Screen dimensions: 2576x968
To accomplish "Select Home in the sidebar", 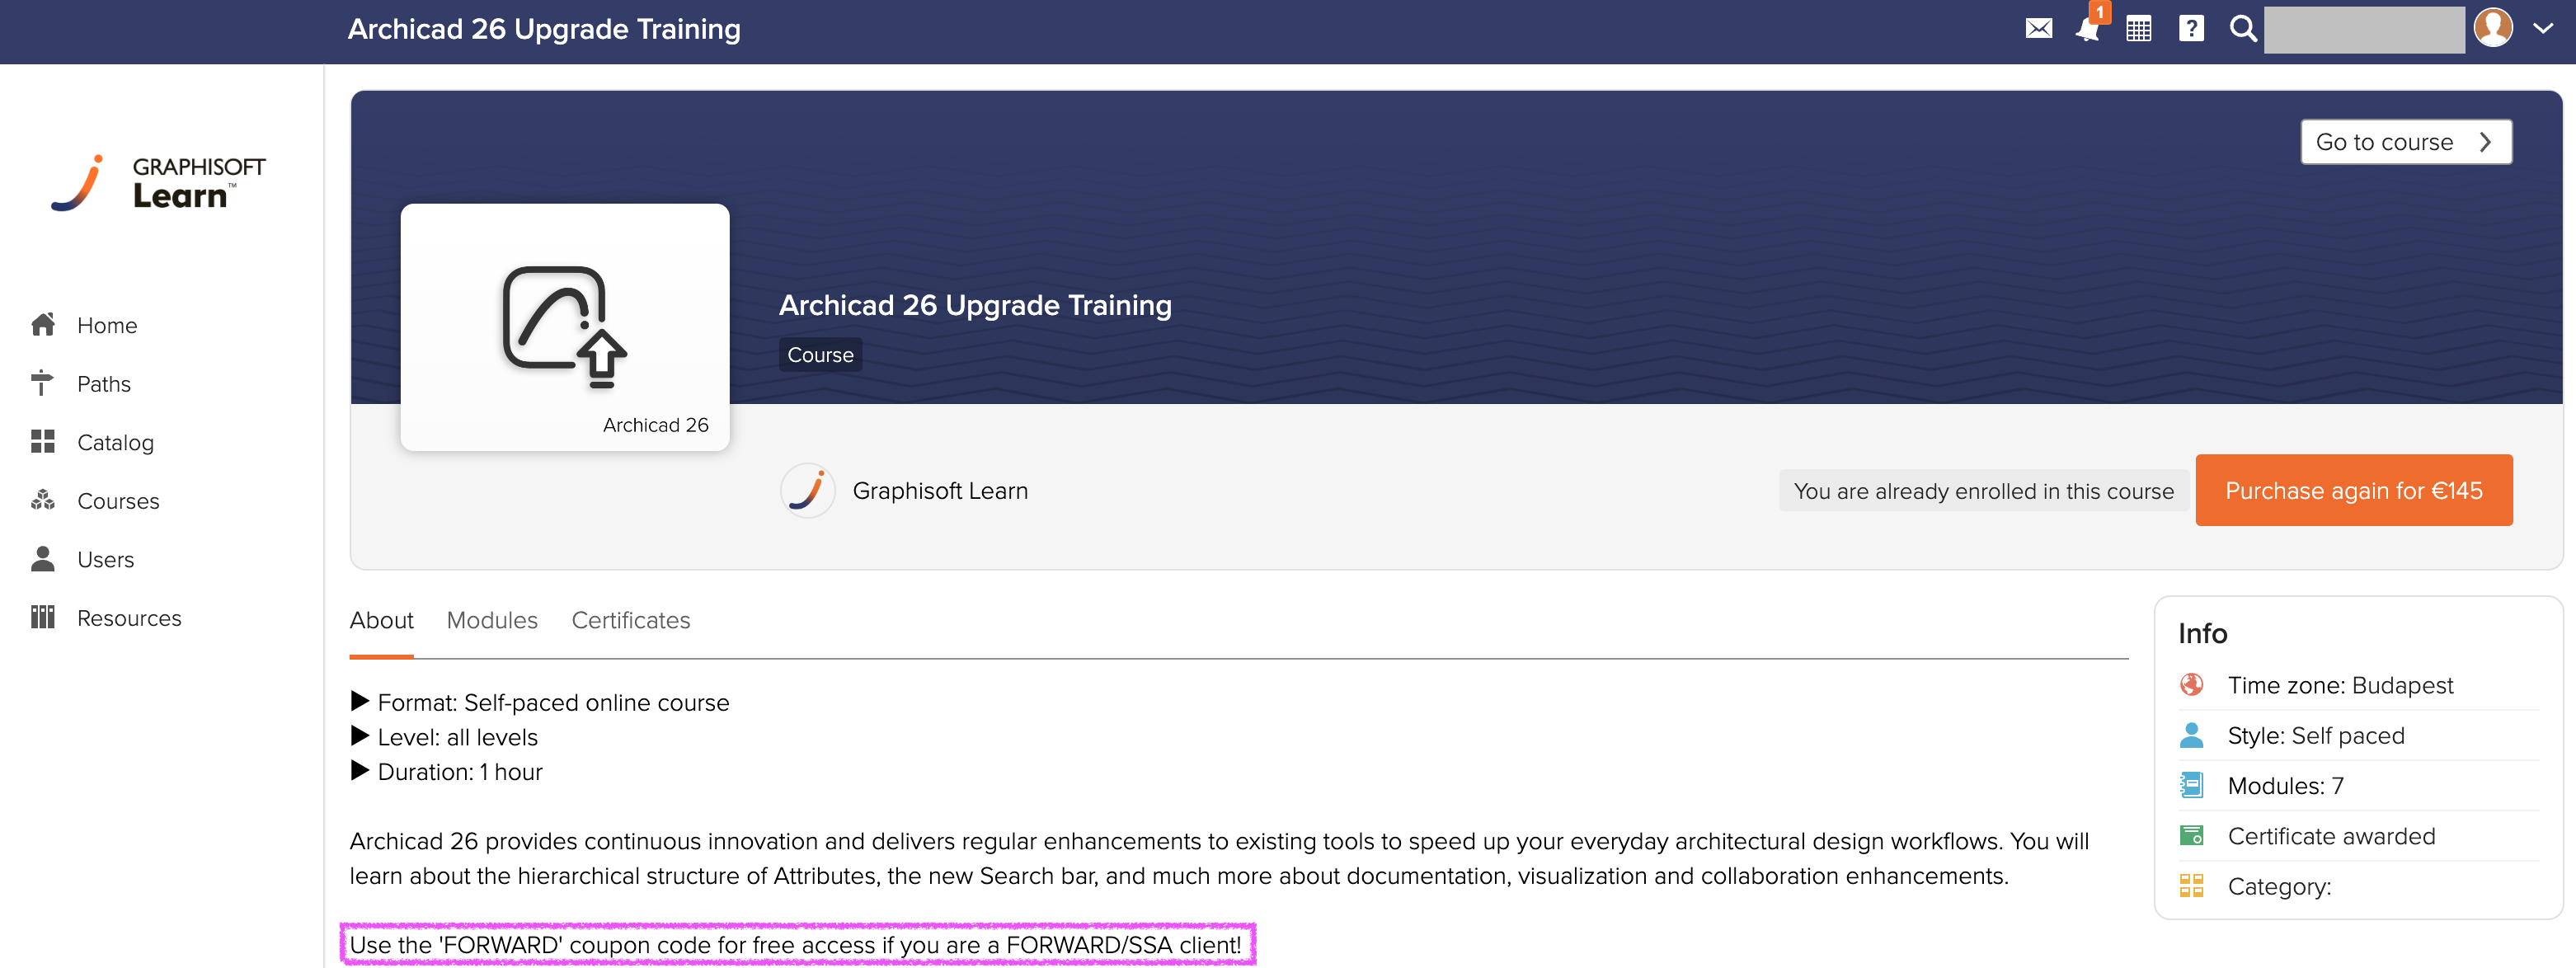I will click(106, 324).
